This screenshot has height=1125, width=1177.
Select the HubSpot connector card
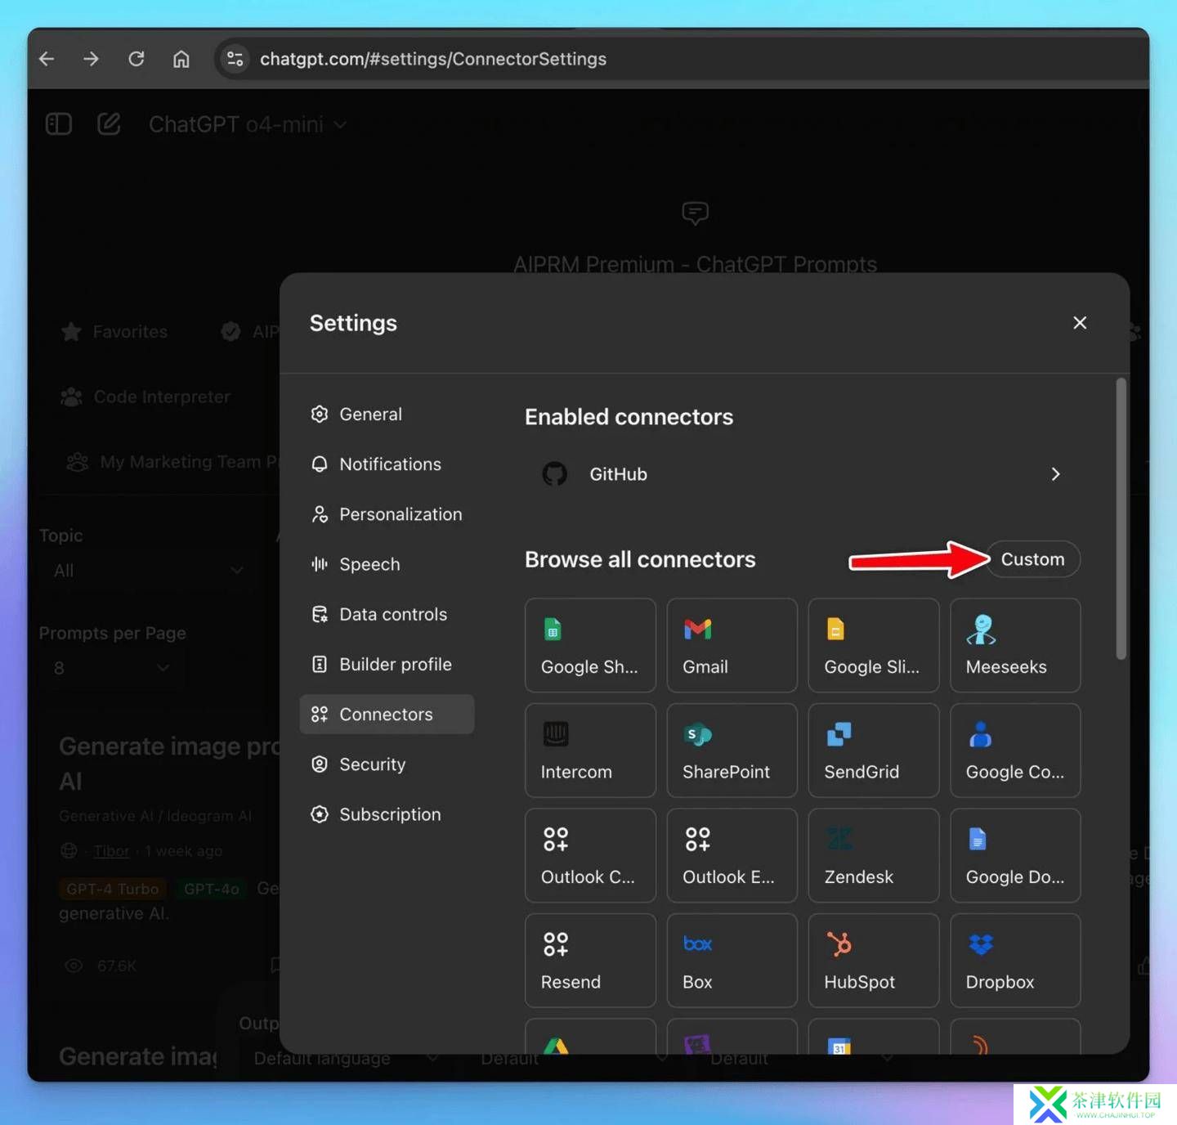coord(874,960)
